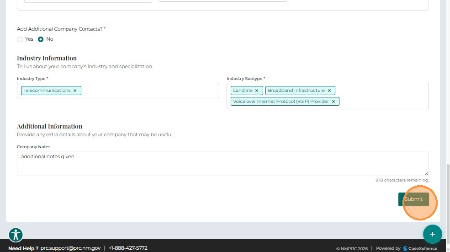Call the +1-888-427-5772 support number
The height and width of the screenshot is (252, 450).
point(128,248)
